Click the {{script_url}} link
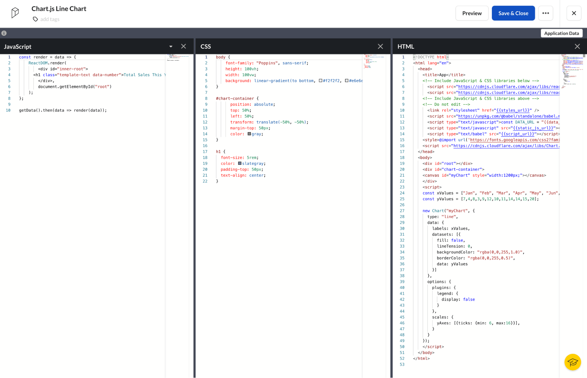 [517, 134]
